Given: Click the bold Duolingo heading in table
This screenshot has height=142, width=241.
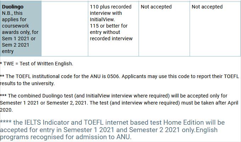Looking at the screenshot, I should point(13,7).
